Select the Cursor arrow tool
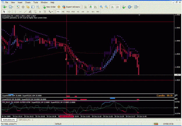 [4, 12]
